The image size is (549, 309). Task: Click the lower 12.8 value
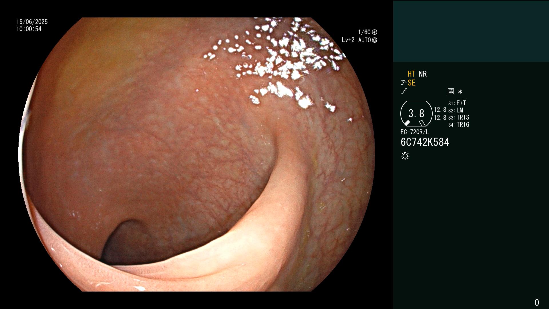pos(440,118)
